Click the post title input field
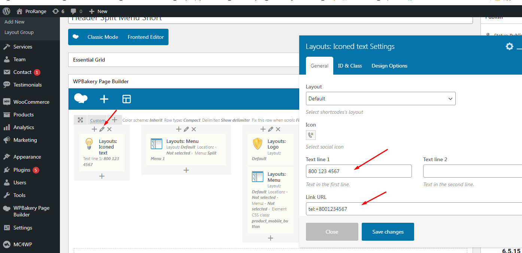The height and width of the screenshot is (253, 522). pyautogui.click(x=270, y=19)
